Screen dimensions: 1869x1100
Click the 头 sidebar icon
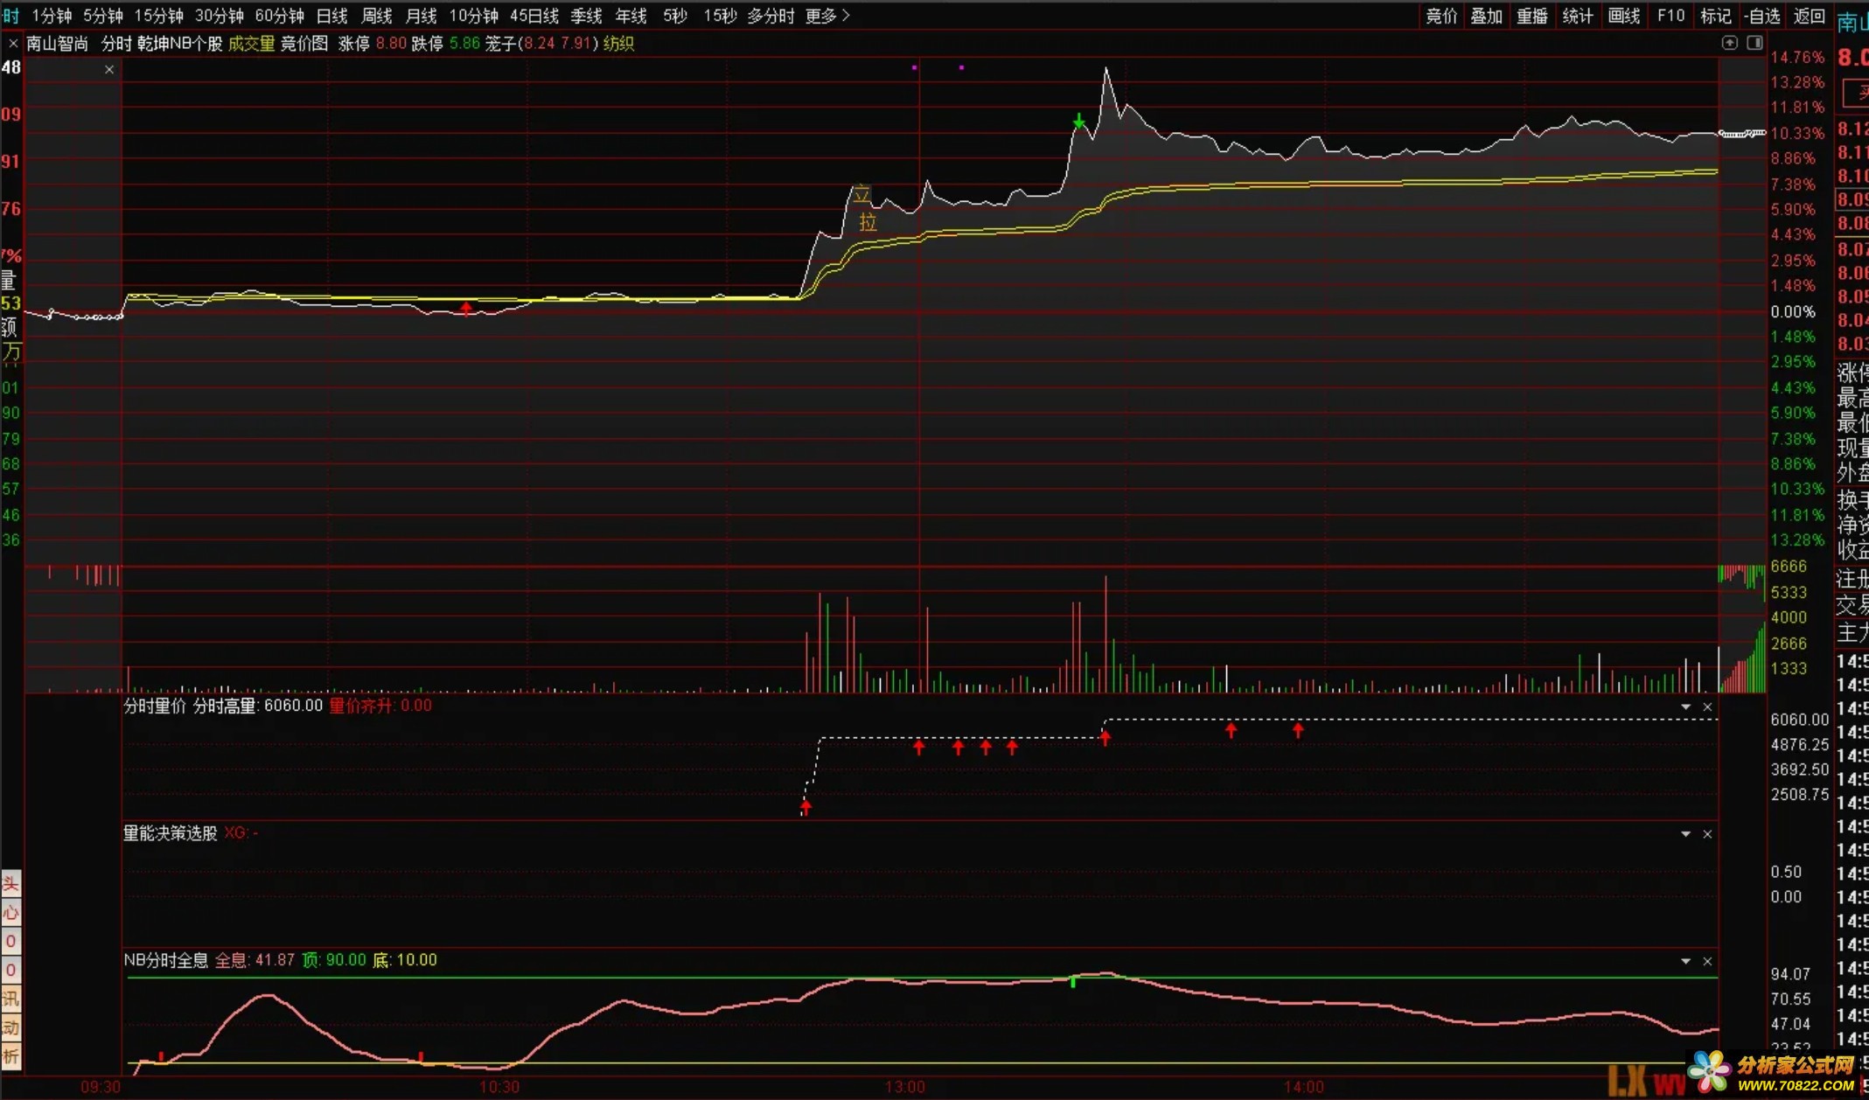pyautogui.click(x=10, y=884)
